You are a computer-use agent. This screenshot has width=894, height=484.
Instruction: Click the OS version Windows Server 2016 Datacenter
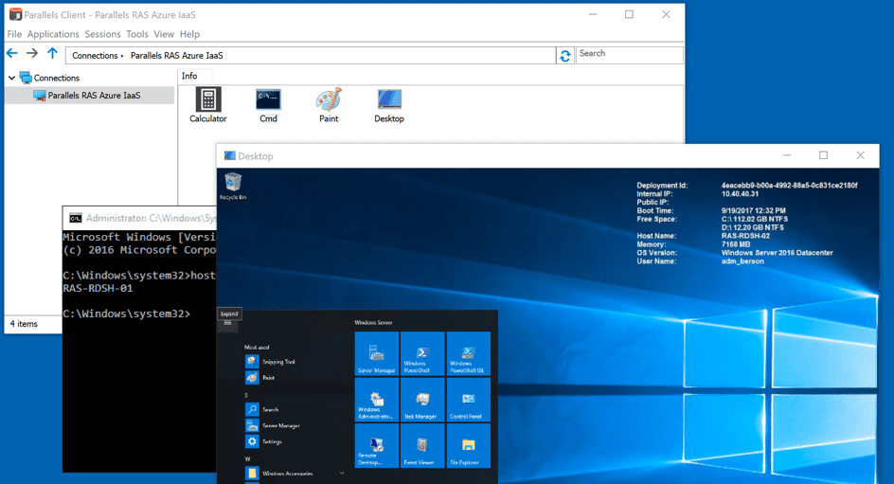[x=778, y=253]
